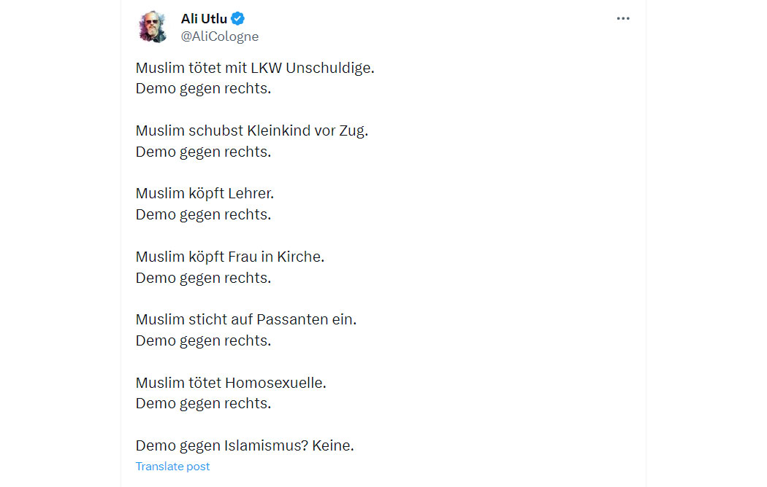This screenshot has width=767, height=487.
Task: Click the display name Ali Utlu
Action: click(x=204, y=18)
